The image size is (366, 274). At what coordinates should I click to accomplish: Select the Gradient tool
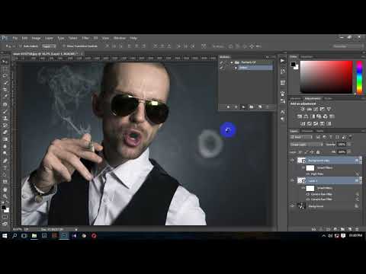coord(5,139)
